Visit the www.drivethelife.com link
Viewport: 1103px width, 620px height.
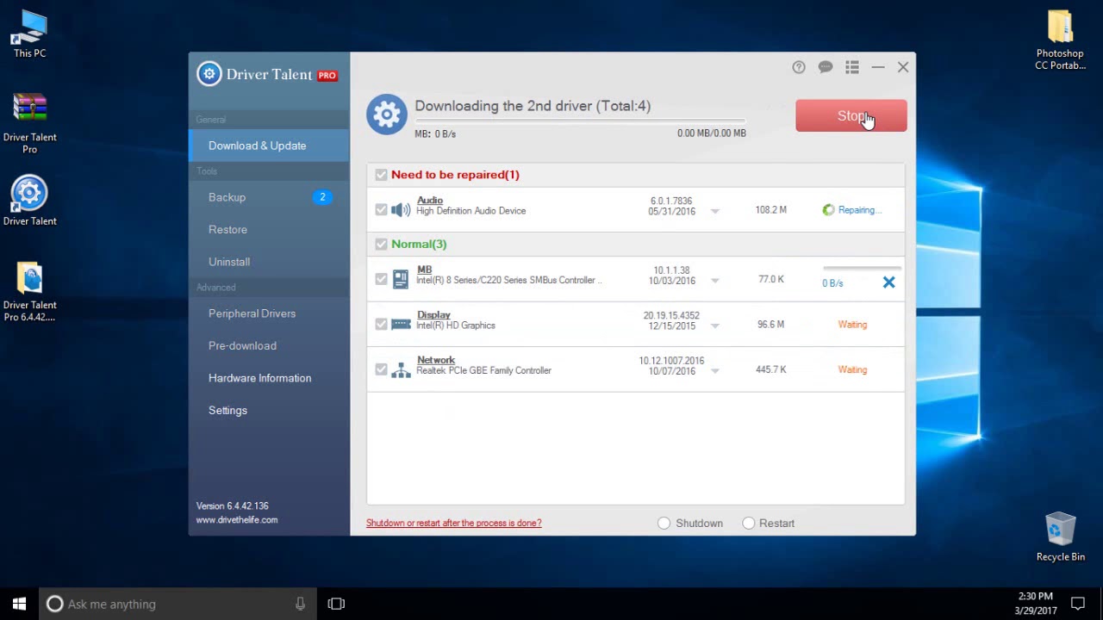pyautogui.click(x=237, y=520)
